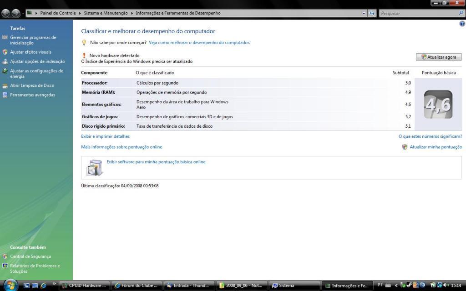Open Relatórios de Problemas e Soluções
The height and width of the screenshot is (291, 466).
pyautogui.click(x=35, y=268)
